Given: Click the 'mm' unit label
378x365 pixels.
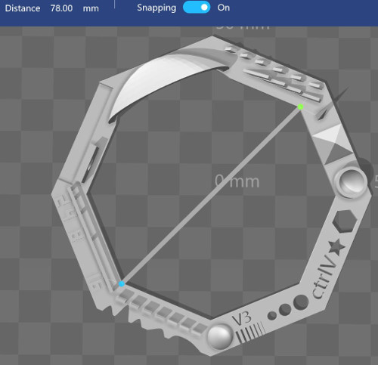Looking at the screenshot, I should [91, 8].
